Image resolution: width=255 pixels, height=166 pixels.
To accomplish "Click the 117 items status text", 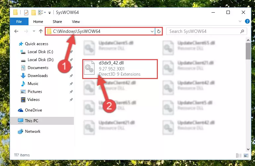I will pos(22,155).
